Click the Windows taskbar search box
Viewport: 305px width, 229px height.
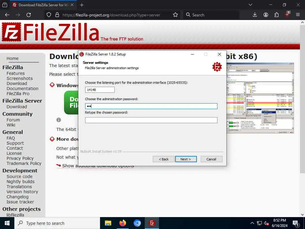click(57, 223)
